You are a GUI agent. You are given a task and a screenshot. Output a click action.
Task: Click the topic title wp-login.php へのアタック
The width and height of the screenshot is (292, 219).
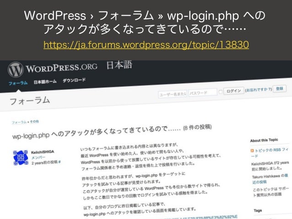[x=96, y=132]
